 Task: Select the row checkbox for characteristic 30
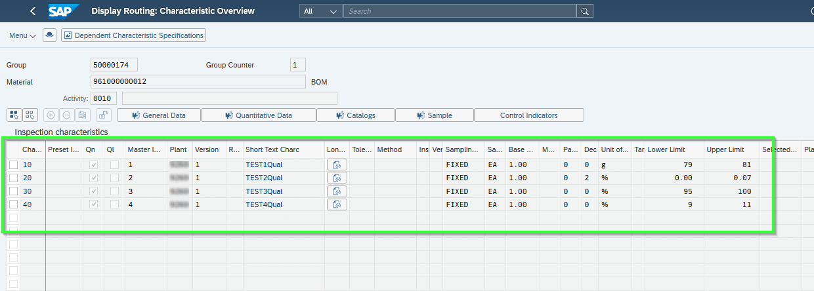click(14, 191)
